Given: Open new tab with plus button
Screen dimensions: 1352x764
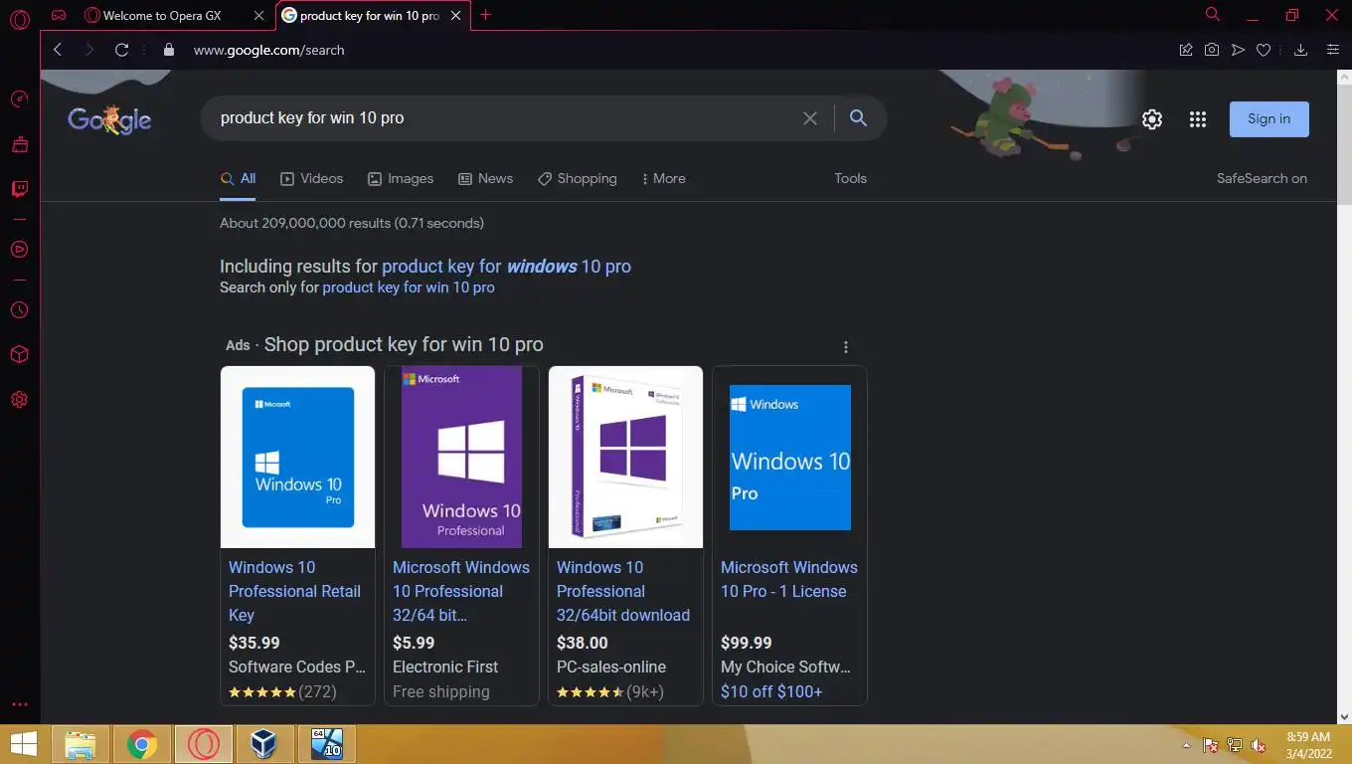Looking at the screenshot, I should pyautogui.click(x=485, y=15).
